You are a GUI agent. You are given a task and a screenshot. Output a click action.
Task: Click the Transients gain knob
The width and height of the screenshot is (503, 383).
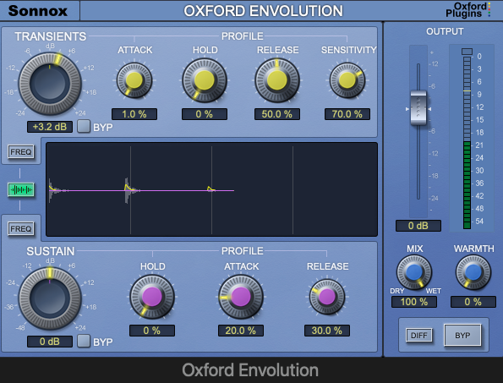(x=50, y=84)
